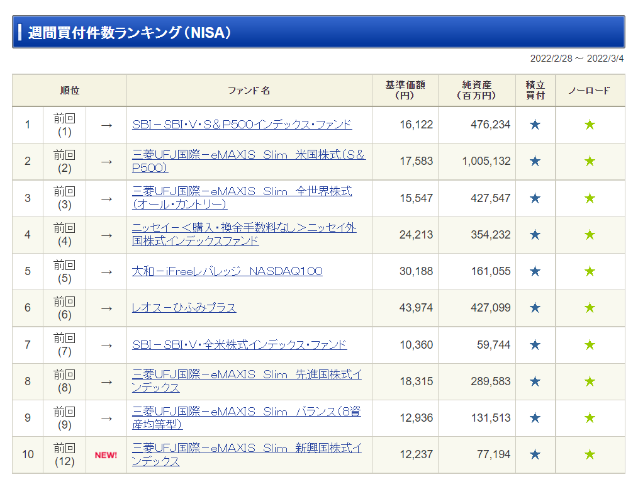
Task: Click rank 1 unchanged arrow icon
Action: pyautogui.click(x=106, y=125)
